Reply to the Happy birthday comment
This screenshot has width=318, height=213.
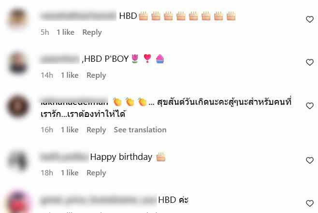96,173
